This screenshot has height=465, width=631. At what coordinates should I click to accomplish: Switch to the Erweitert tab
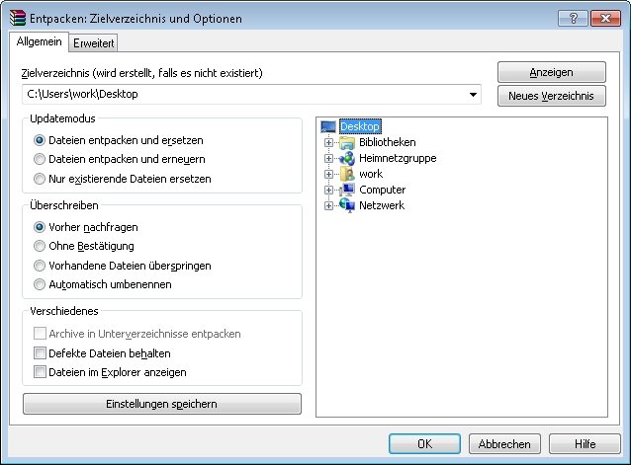point(93,43)
